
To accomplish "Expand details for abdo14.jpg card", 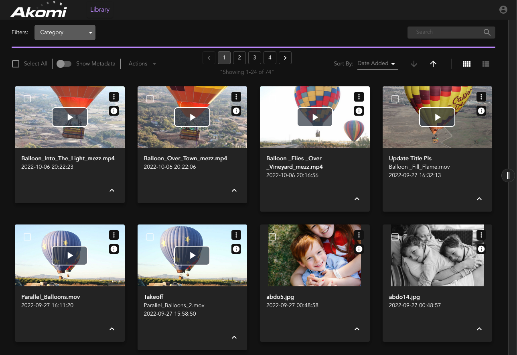I will 479,329.
